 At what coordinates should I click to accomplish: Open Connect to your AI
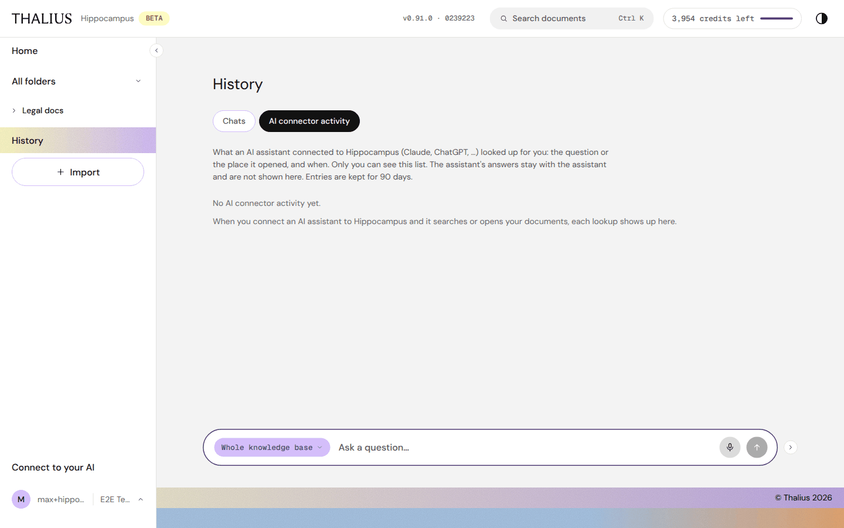pos(53,468)
